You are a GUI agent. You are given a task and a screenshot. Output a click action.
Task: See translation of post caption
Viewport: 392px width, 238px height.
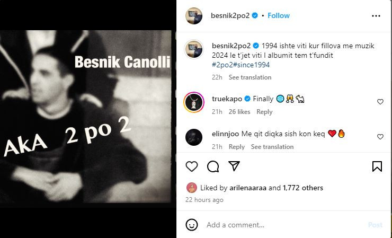tap(250, 77)
